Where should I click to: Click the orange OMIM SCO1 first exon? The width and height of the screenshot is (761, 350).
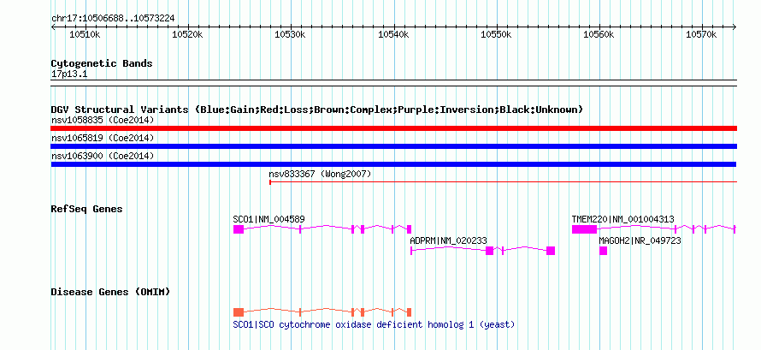[239, 312]
